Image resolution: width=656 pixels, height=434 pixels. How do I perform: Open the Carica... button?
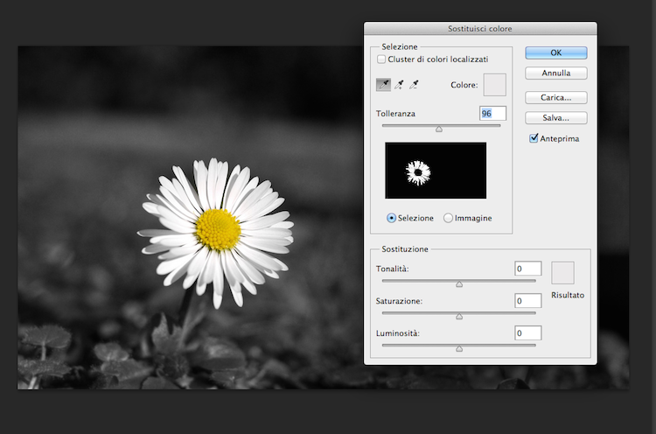coord(556,97)
